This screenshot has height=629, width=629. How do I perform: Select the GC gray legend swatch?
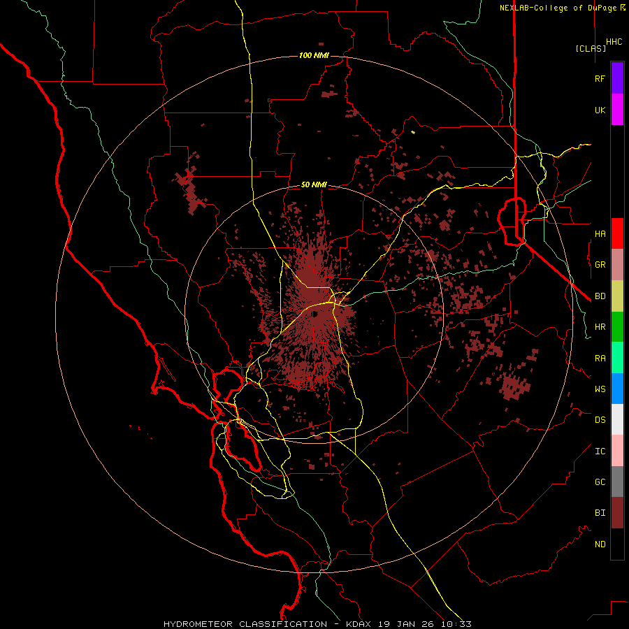[x=617, y=482]
